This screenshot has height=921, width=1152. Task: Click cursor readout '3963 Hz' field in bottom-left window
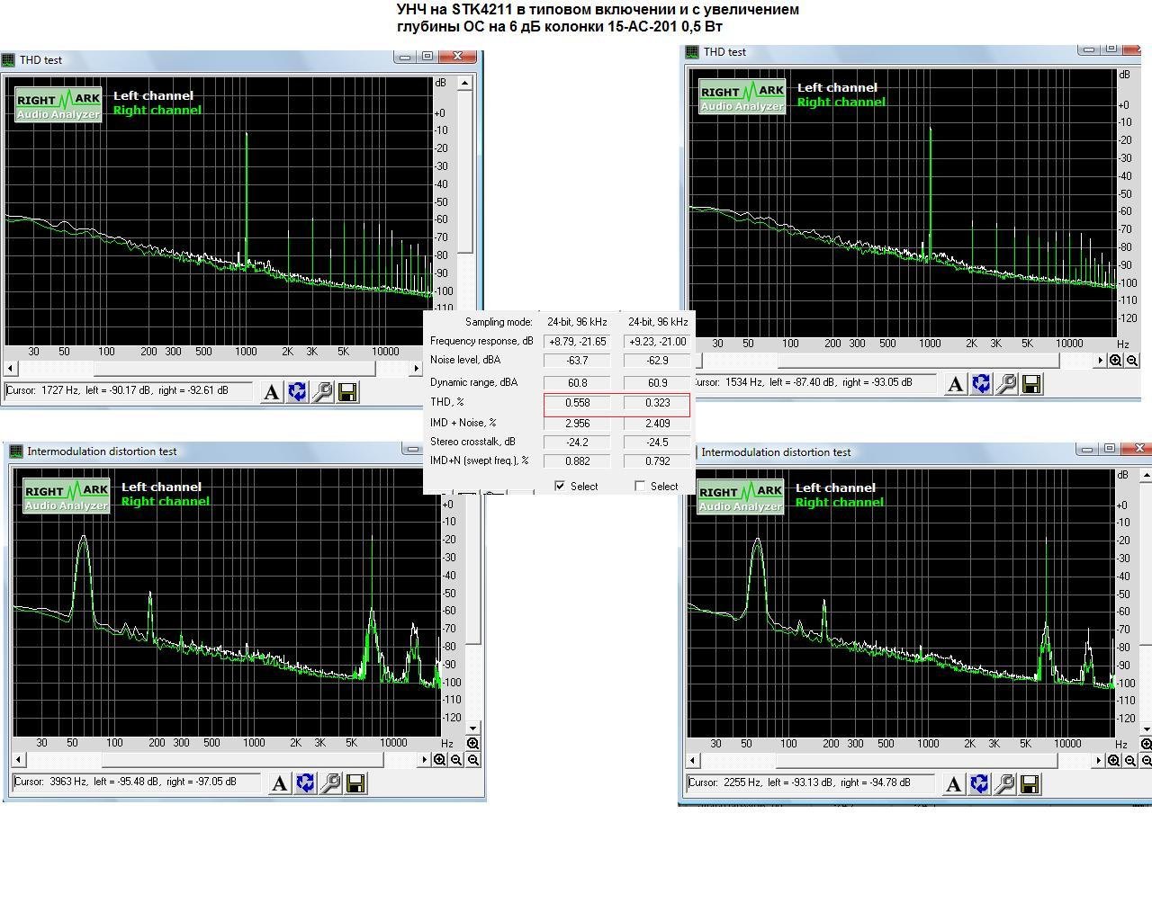click(x=137, y=782)
